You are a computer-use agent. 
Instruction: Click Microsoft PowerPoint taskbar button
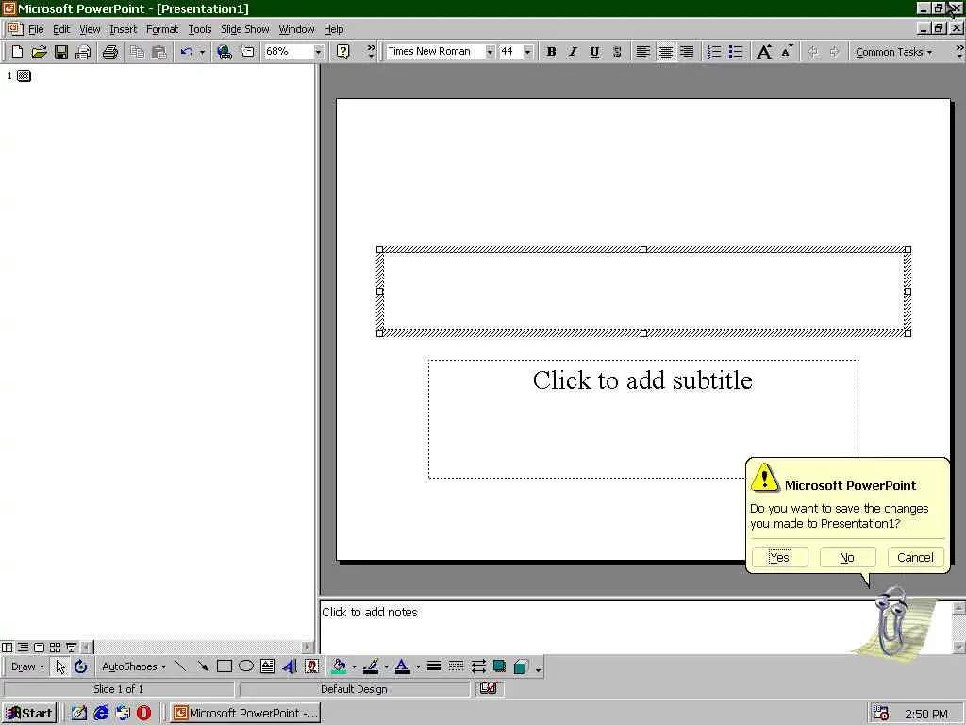(x=245, y=714)
